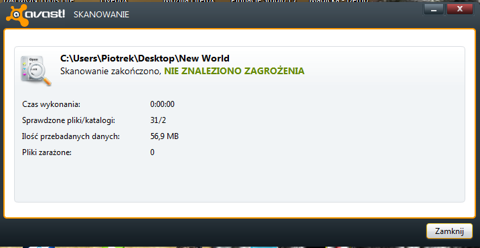Click NIE ZNALEZIONO ZAGROŻENIA status text
Viewport: 480px width, 248px height.
(x=234, y=71)
